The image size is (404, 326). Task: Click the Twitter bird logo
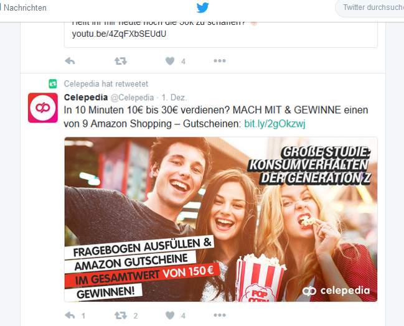coord(202,7)
